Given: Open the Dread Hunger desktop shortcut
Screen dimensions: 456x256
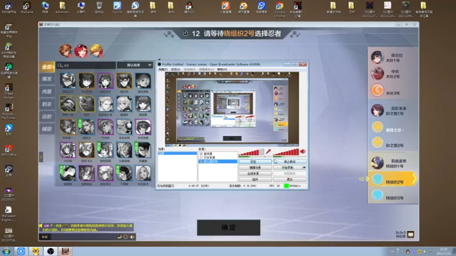Looking at the screenshot, I should point(9,91).
